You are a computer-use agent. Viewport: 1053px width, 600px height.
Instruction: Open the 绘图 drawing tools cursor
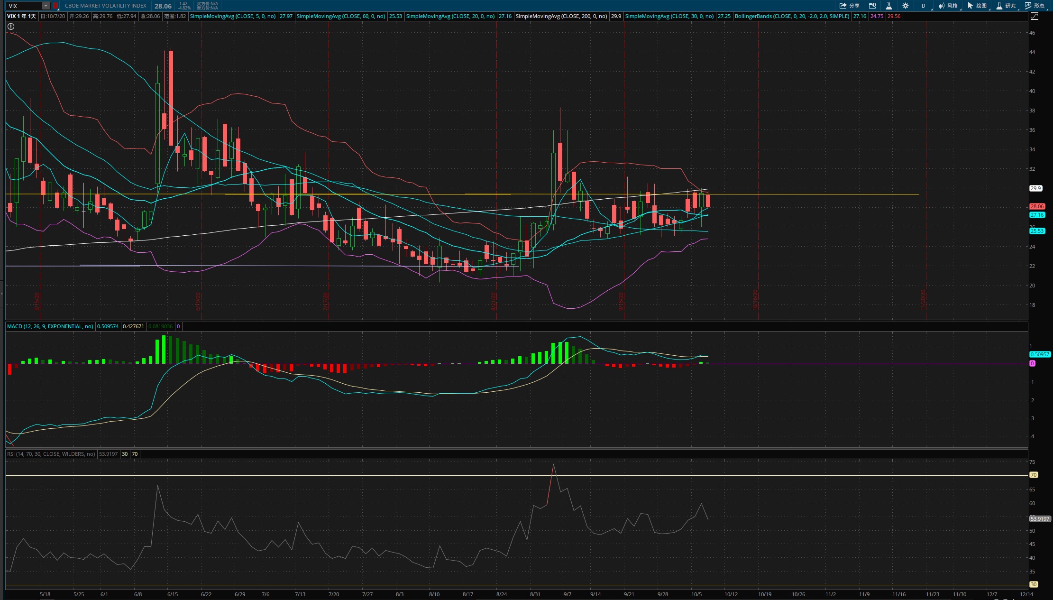point(977,6)
